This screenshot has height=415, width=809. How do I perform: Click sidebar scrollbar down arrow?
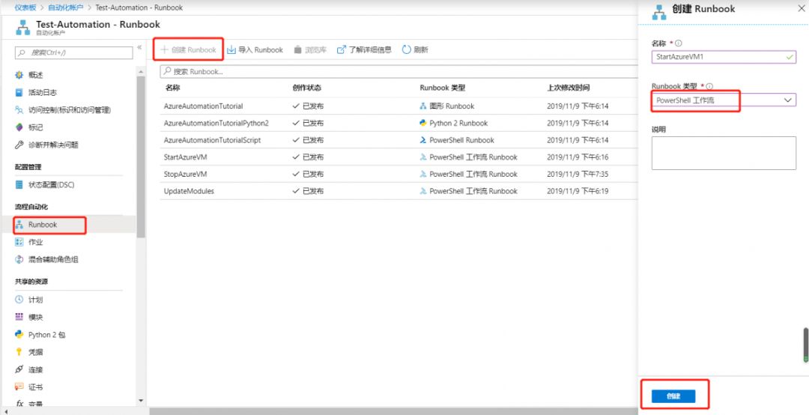[141, 401]
